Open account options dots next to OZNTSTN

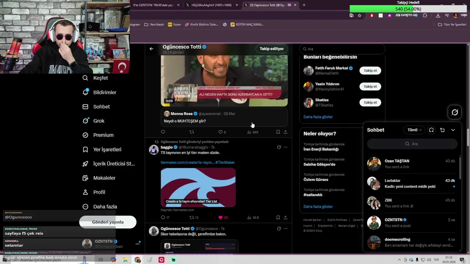coord(137,244)
